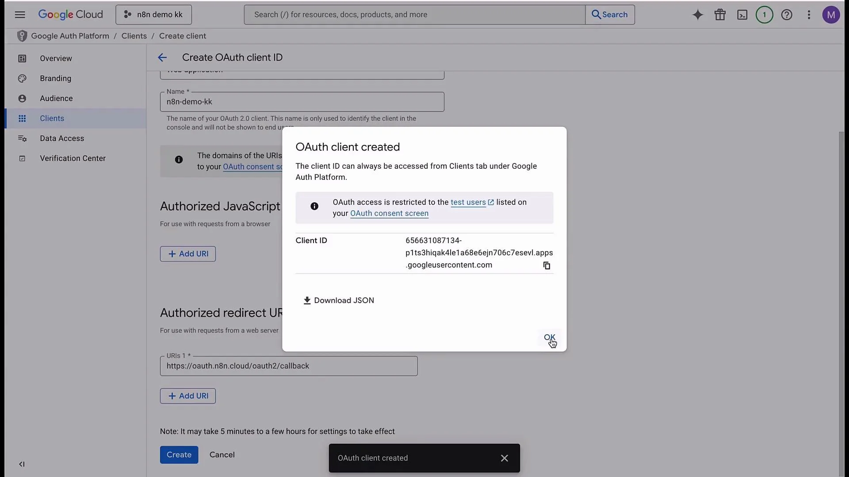Click the info icon in the dialog notice
Viewport: 849px width, 477px height.
click(x=314, y=206)
